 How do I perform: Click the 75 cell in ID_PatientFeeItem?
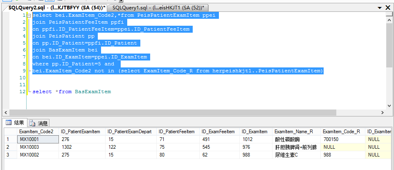tap(178, 147)
